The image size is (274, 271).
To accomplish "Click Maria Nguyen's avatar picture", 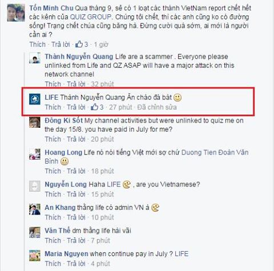I will (x=35, y=256).
